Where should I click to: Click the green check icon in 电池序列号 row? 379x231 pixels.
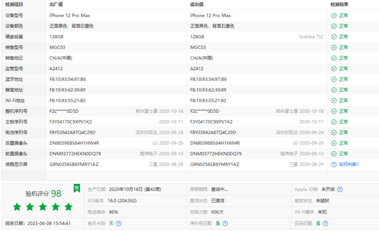[334, 132]
